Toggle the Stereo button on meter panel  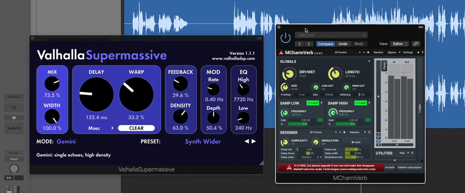[384, 65]
